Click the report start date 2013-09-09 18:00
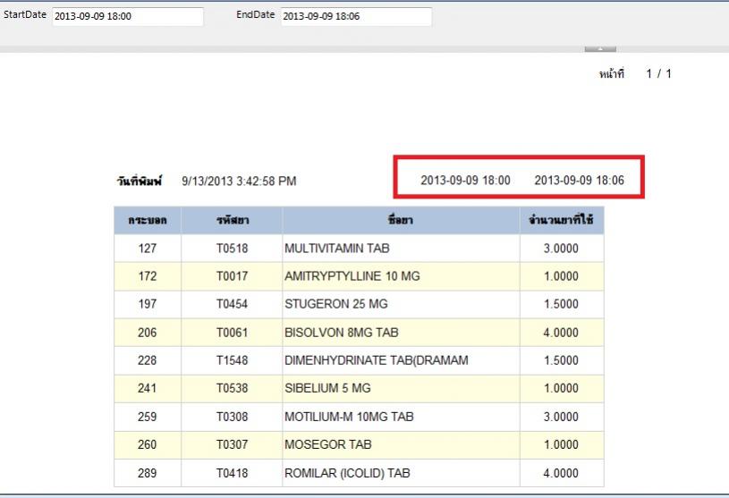729x498 pixels. tap(465, 180)
